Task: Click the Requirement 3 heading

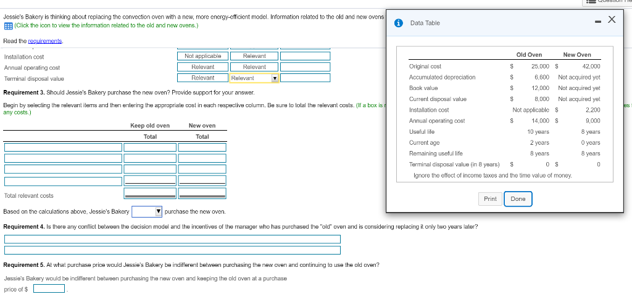Action: tap(24, 92)
